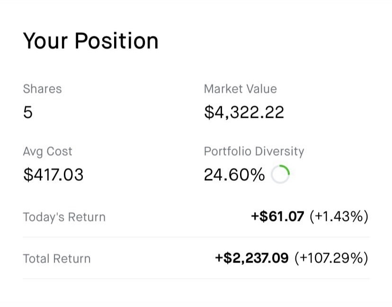This screenshot has height=307, width=392.
Task: Click the 24.60% diversity percentage
Action: tap(234, 175)
